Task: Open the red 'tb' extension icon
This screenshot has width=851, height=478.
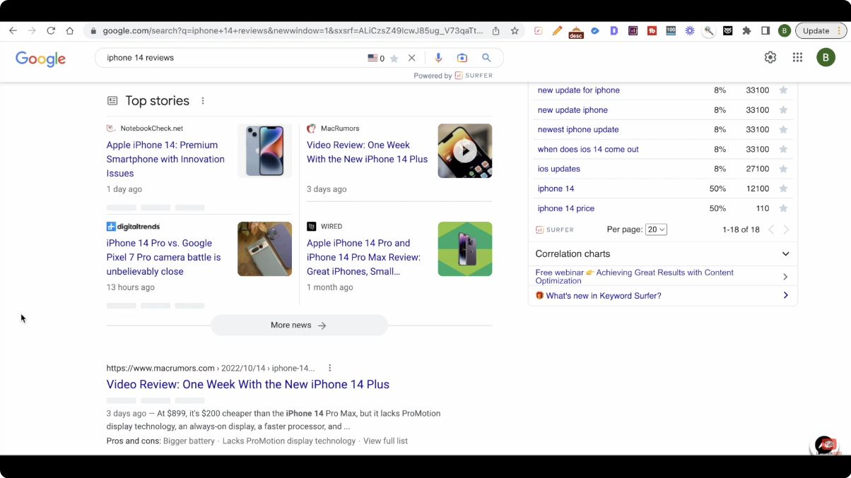Action: tap(652, 31)
